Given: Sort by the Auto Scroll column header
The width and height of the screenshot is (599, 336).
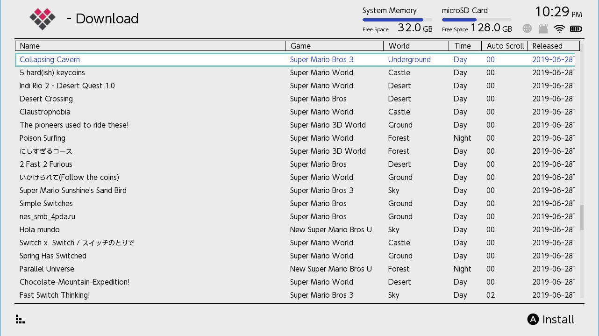Looking at the screenshot, I should point(505,46).
